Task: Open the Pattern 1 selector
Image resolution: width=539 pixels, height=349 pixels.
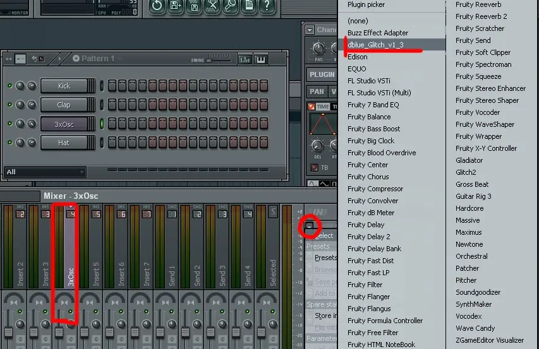Action: tap(97, 58)
